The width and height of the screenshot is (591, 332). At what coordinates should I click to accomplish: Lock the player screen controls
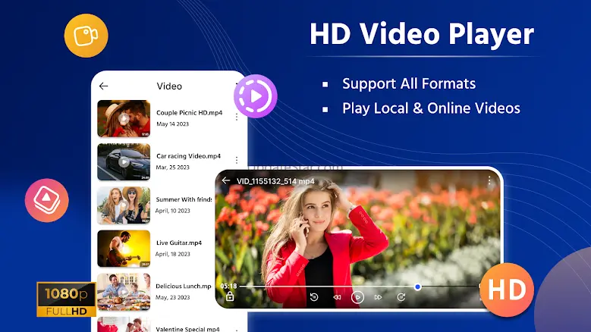click(x=230, y=296)
